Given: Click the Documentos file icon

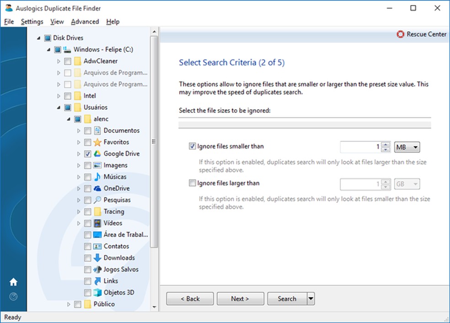Looking at the screenshot, I should 97,130.
